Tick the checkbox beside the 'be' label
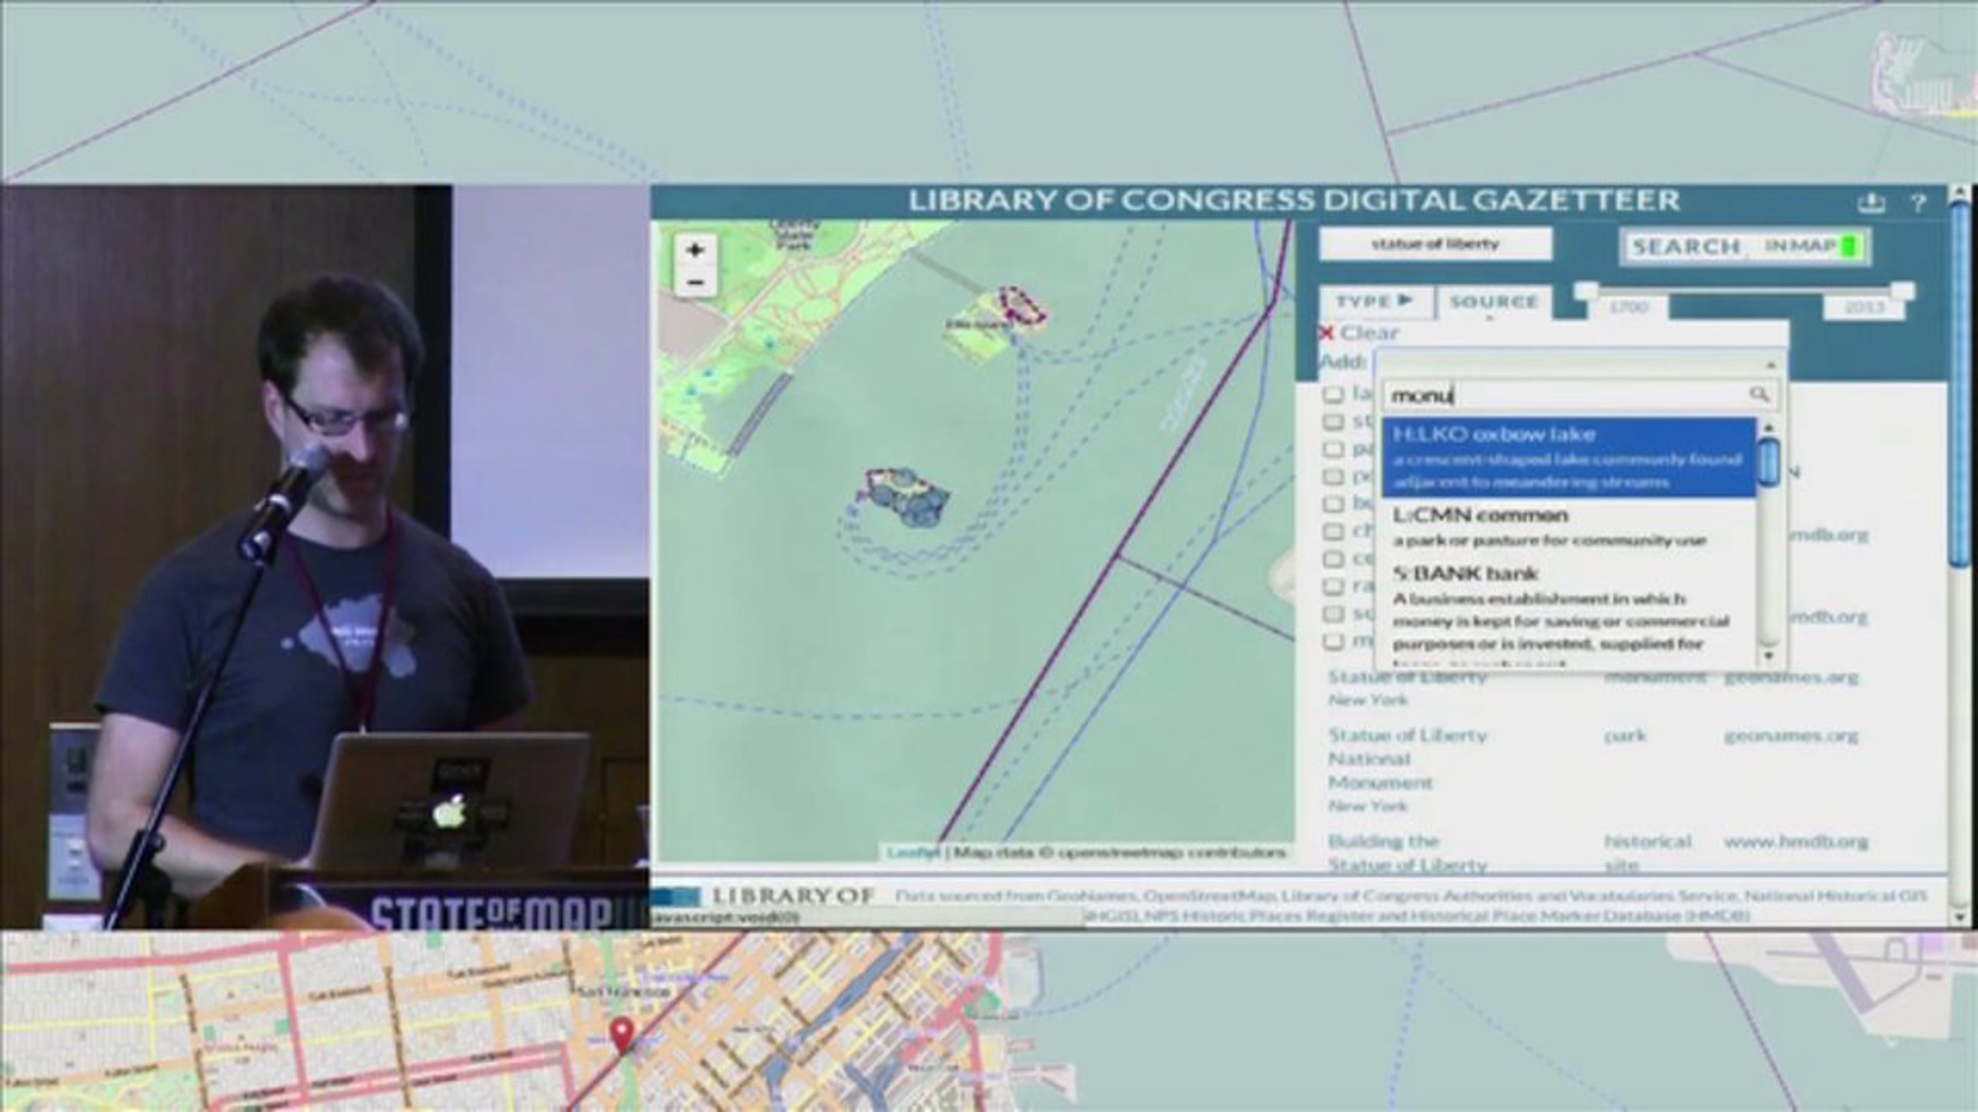 (x=1333, y=503)
